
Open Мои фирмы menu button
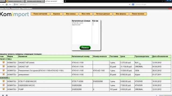[121, 14]
